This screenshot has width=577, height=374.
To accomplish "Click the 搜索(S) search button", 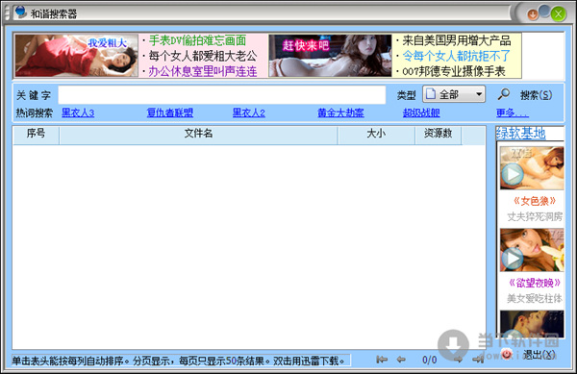I will coord(536,95).
